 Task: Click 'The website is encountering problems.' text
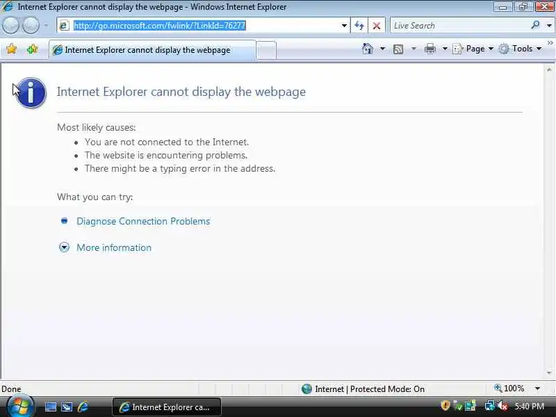point(166,155)
